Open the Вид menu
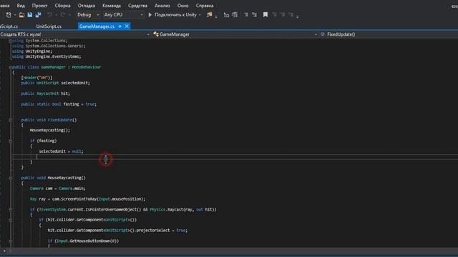This screenshot has width=458, height=257. click(21, 6)
